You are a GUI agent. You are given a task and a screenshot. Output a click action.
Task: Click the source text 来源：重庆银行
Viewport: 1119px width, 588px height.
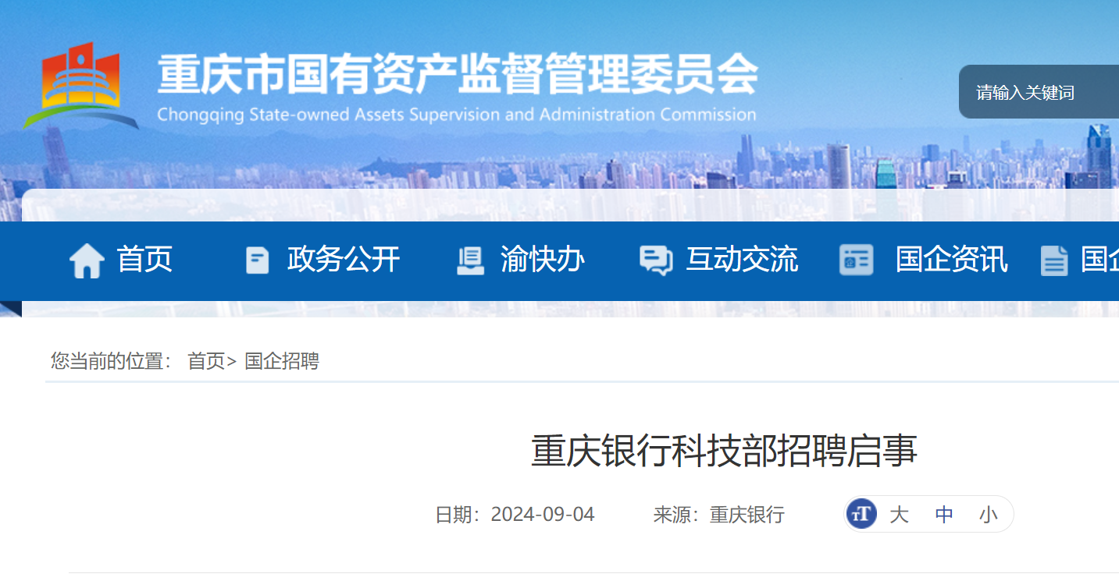tap(719, 515)
